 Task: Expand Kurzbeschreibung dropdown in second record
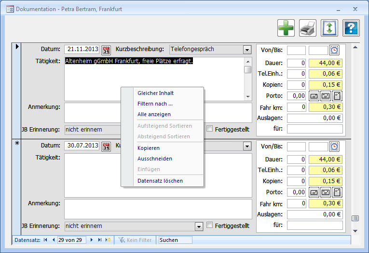(x=247, y=146)
